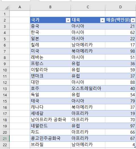Select the cell containing 이탈리아

pyautogui.click(x=50, y=70)
